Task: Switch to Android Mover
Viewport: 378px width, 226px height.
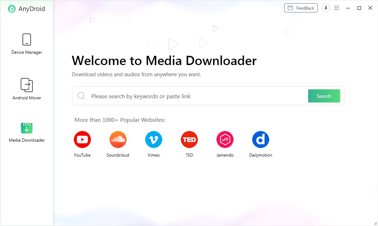Action: point(27,89)
